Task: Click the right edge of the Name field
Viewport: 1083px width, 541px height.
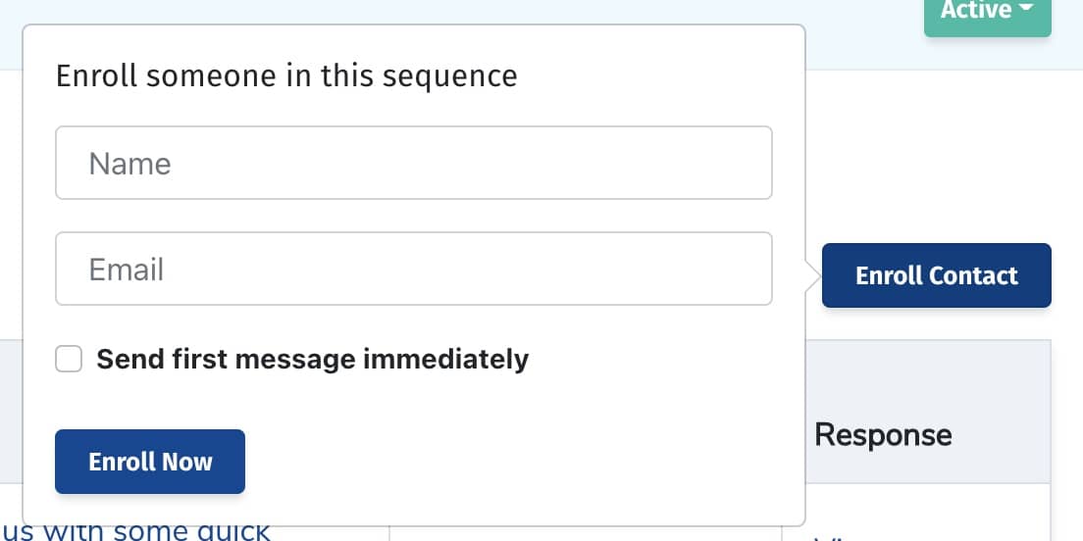Action: (755, 163)
